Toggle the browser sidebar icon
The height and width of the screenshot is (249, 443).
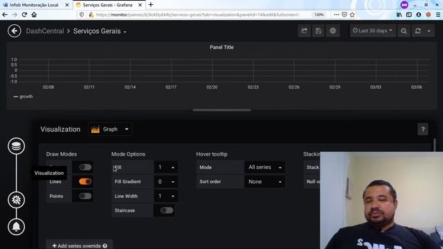(x=409, y=15)
